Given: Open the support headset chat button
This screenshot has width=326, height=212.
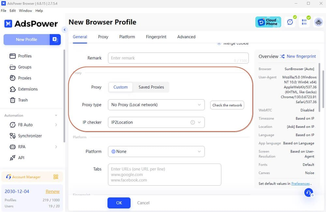Looking at the screenshot, I should coord(309,192).
